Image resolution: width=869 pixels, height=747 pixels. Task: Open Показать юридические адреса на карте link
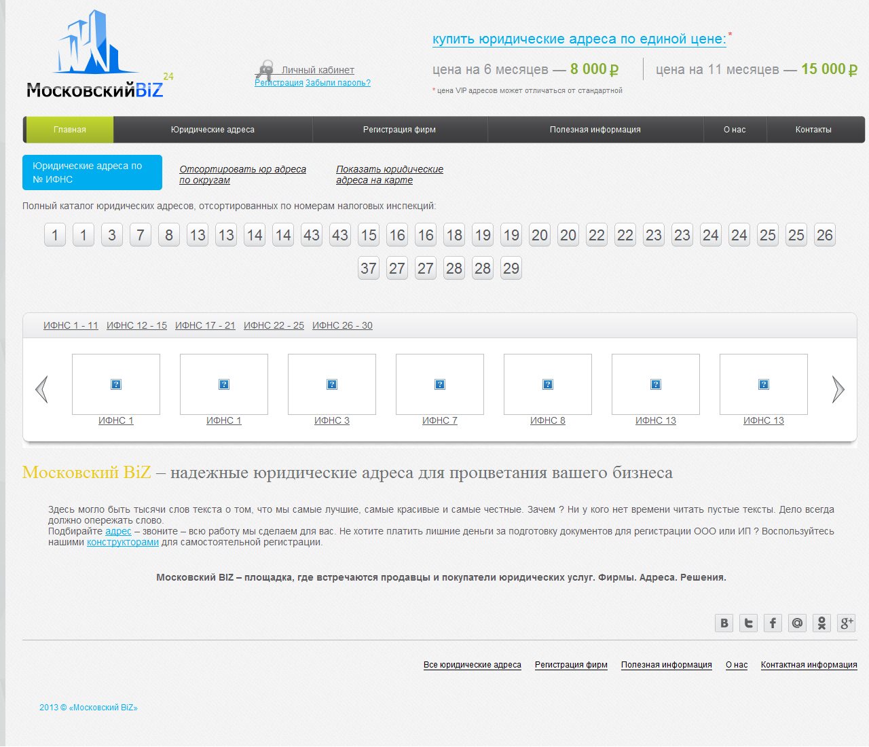pyautogui.click(x=390, y=175)
